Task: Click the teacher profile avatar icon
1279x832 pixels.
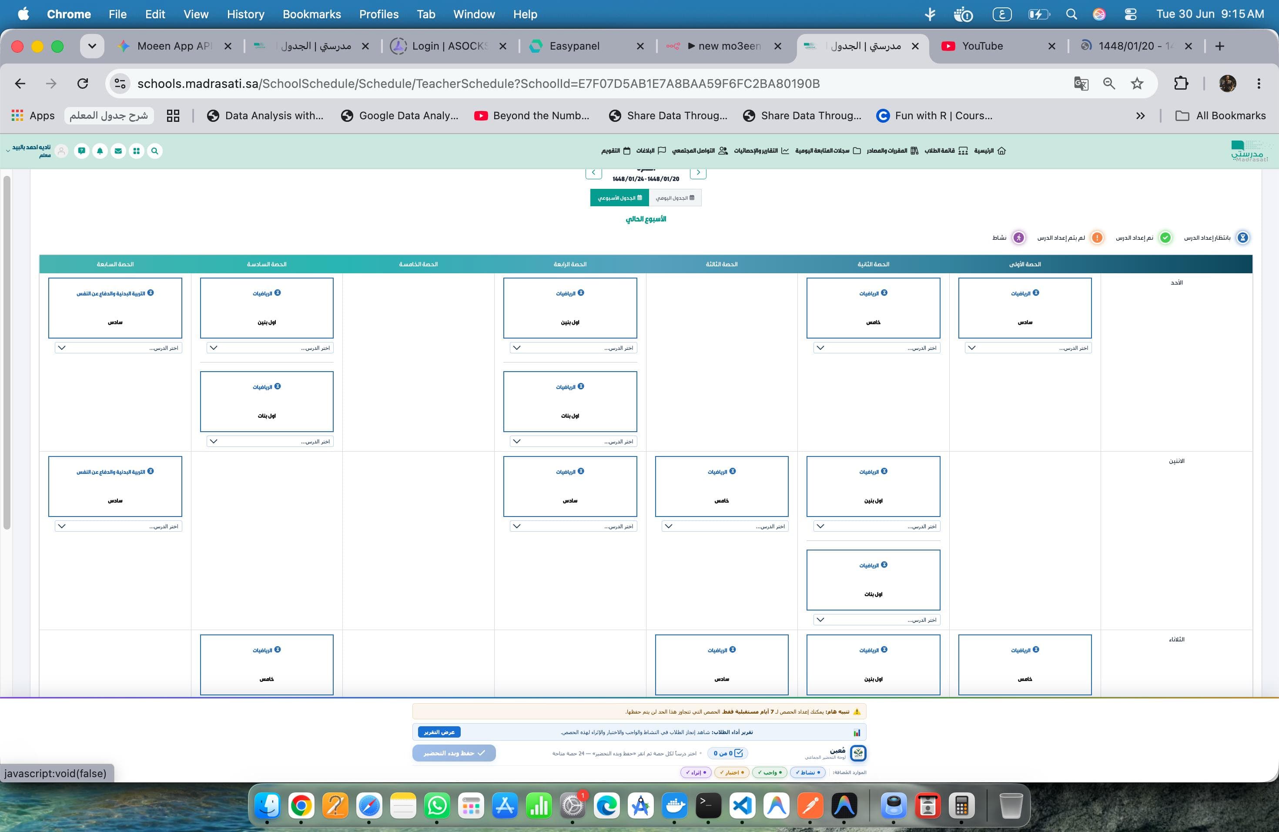Action: pos(61,151)
